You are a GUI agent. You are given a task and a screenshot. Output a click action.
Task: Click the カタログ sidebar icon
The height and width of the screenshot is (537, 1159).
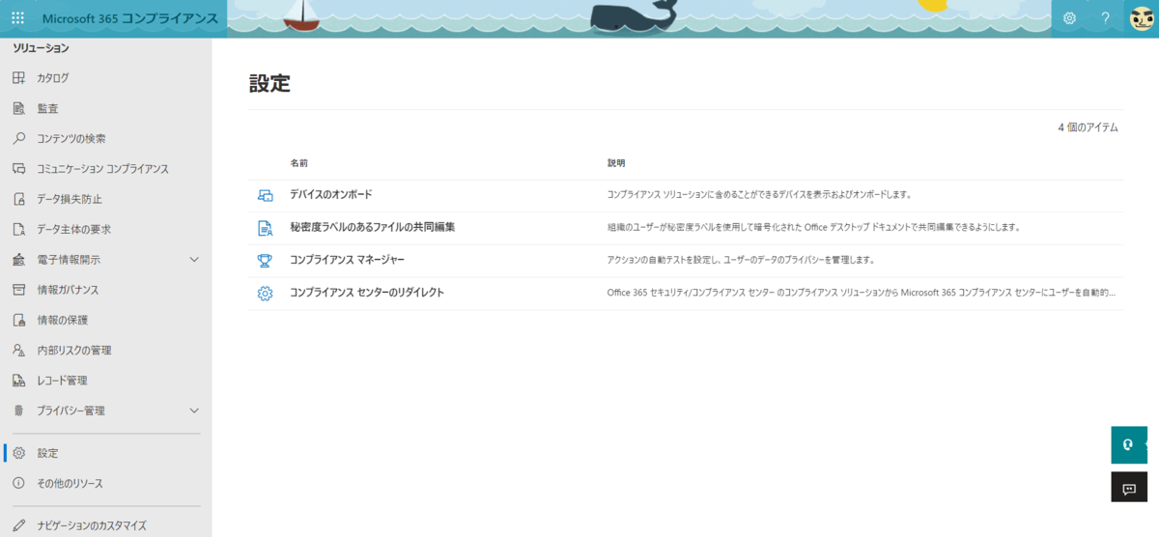point(18,78)
